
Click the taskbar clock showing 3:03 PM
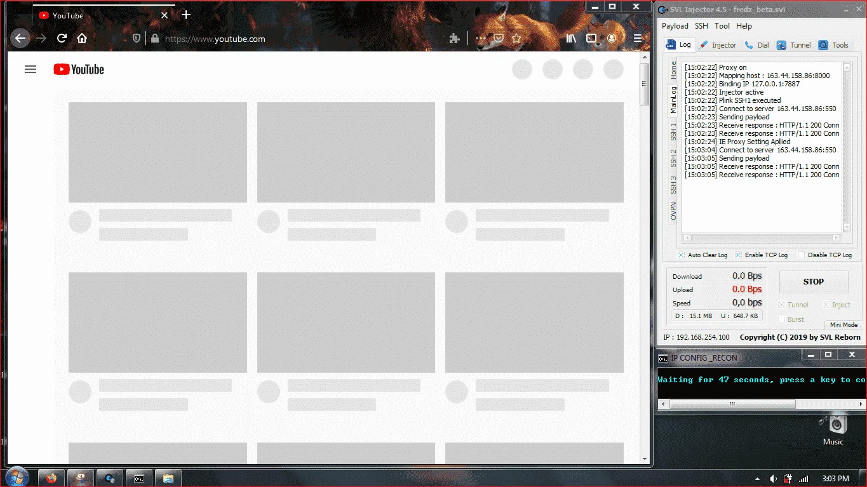[835, 479]
